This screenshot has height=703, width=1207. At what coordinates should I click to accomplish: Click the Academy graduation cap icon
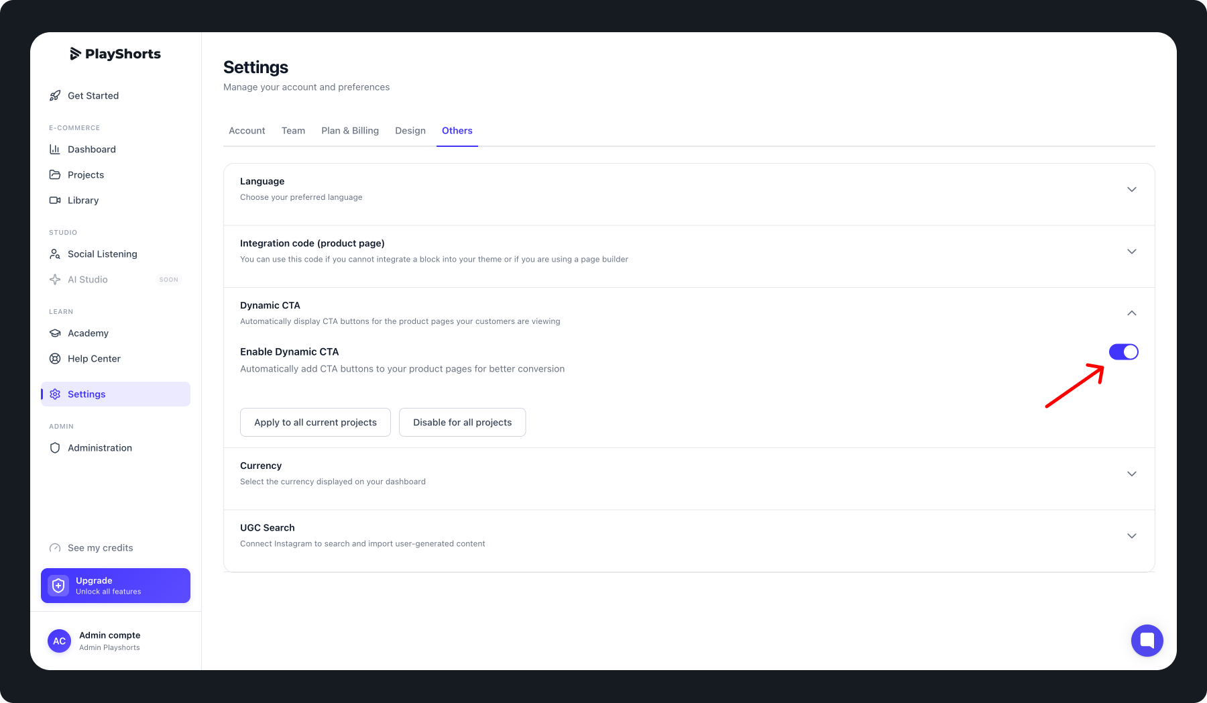point(55,333)
